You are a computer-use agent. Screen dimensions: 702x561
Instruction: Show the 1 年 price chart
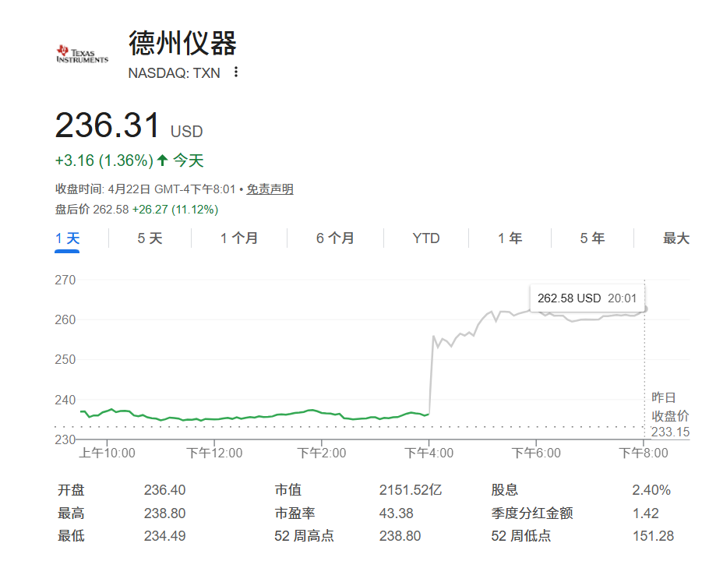510,238
